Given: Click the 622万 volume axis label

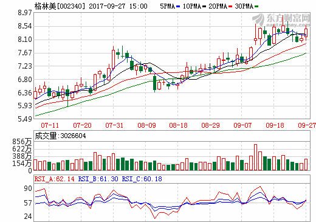Looking at the screenshot, I should pos(22,149).
